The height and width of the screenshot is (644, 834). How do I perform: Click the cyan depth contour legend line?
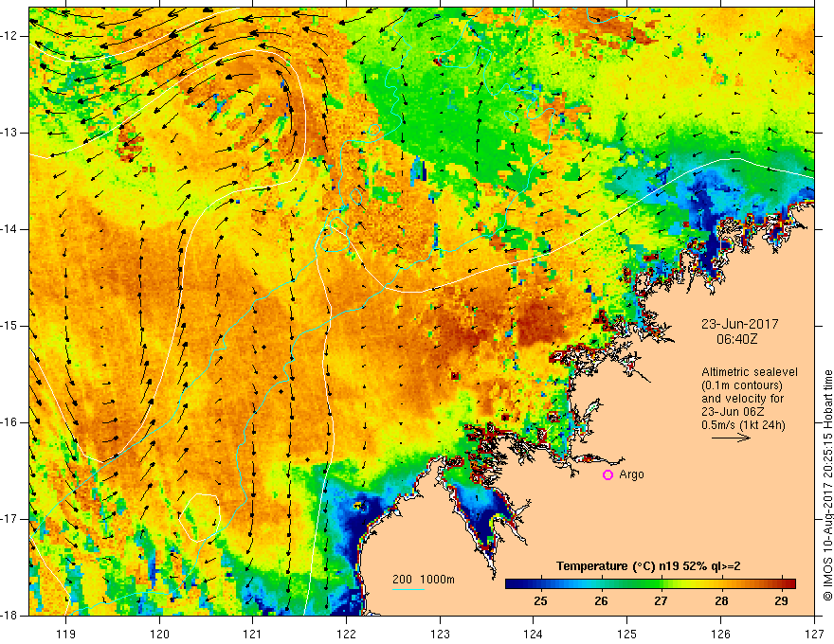[x=408, y=589]
